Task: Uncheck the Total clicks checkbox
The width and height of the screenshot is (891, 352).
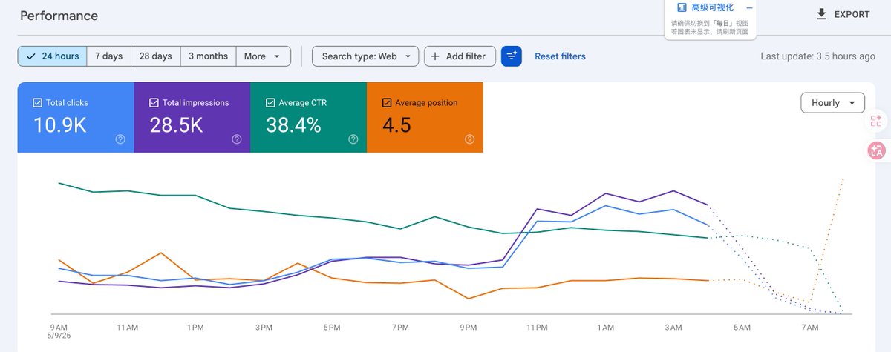Action: tap(38, 103)
